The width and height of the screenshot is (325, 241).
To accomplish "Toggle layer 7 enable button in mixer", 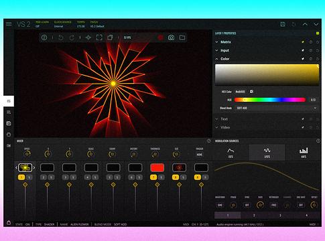I will pos(153,177).
